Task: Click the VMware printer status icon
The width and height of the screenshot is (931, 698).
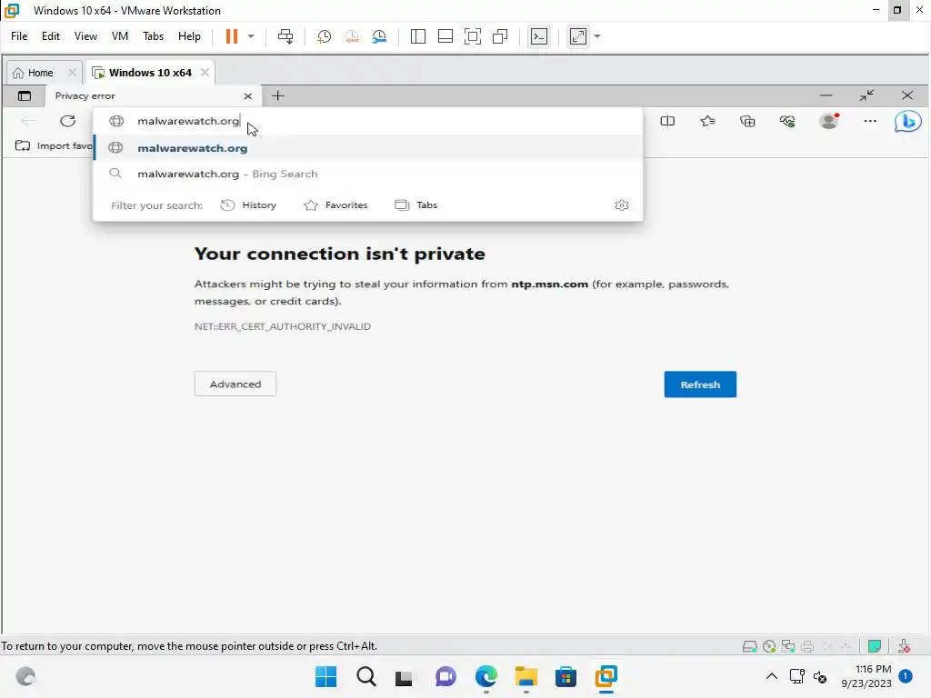Action: tap(807, 646)
